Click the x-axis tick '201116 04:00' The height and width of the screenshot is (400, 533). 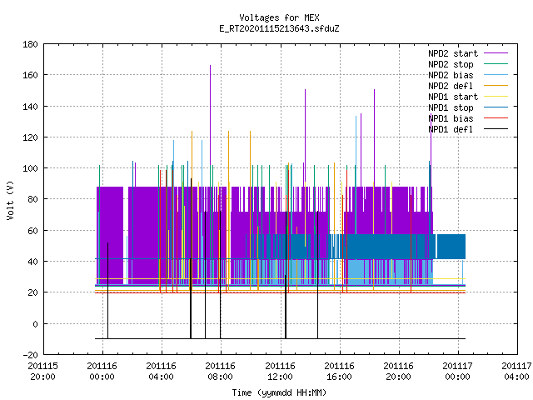click(x=161, y=372)
